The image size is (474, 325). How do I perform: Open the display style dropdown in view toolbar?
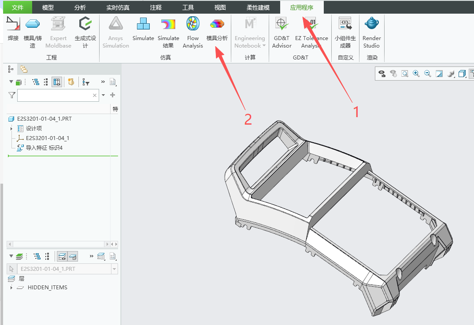(x=462, y=74)
